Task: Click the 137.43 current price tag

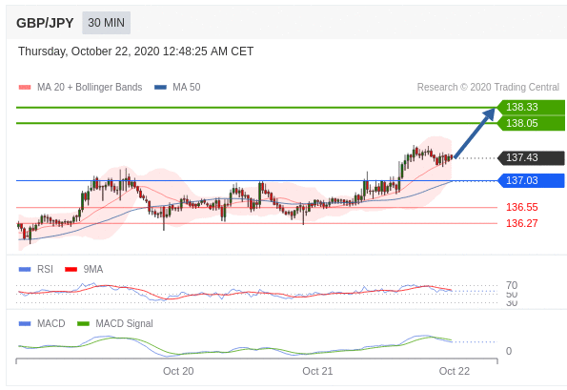Action: click(x=531, y=157)
